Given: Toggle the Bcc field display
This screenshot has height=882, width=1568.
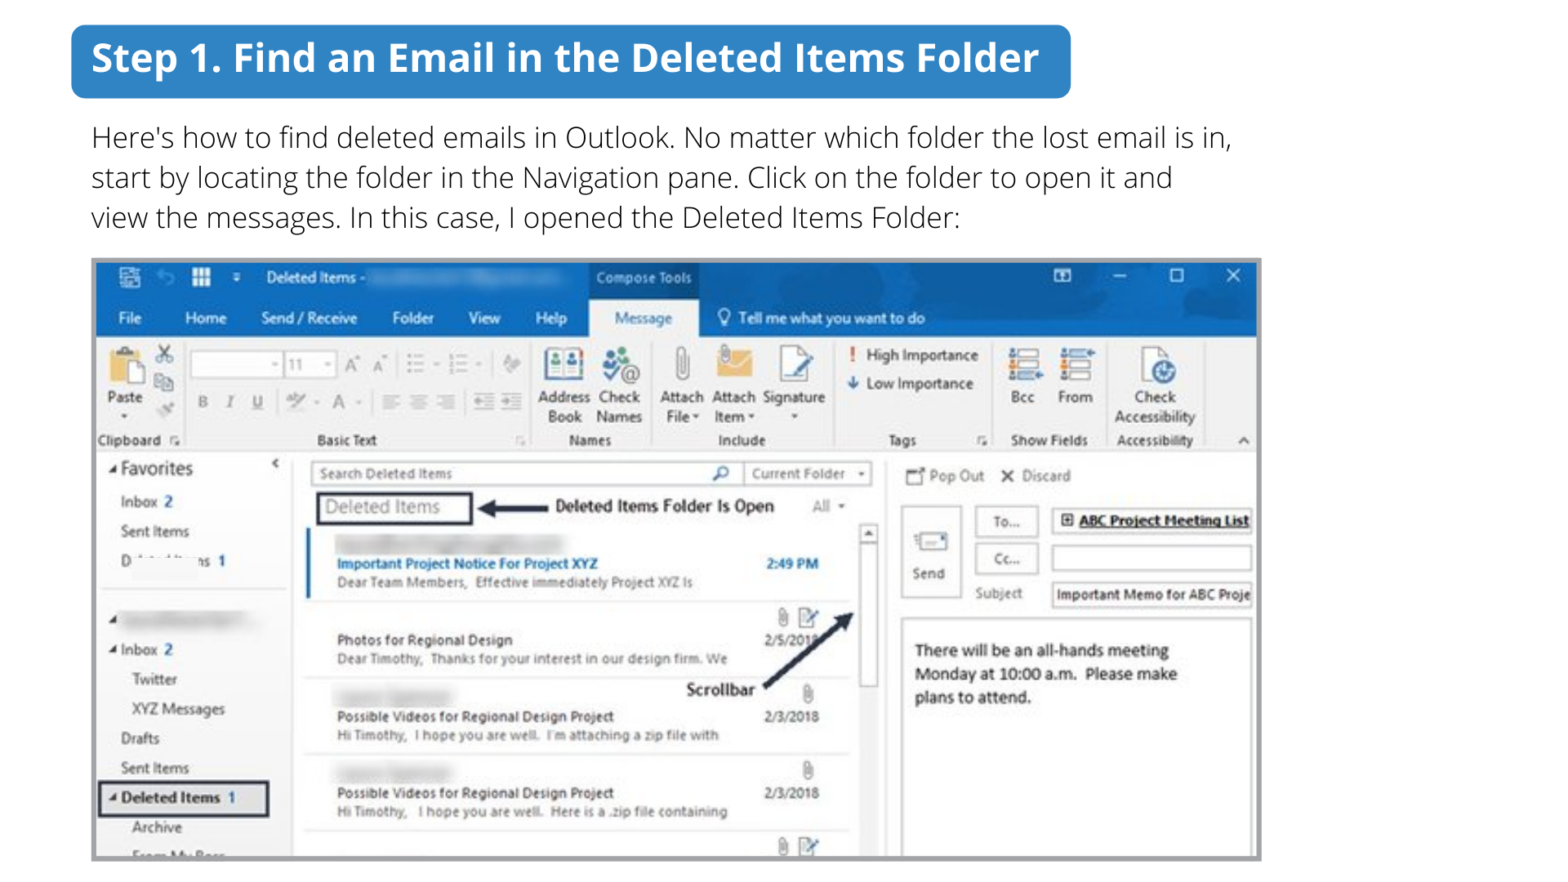Looking at the screenshot, I should pos(1023,366).
